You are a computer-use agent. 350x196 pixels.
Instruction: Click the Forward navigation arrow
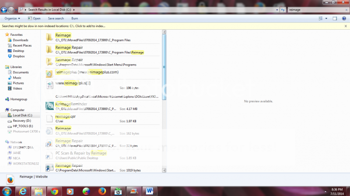[x=10, y=10]
